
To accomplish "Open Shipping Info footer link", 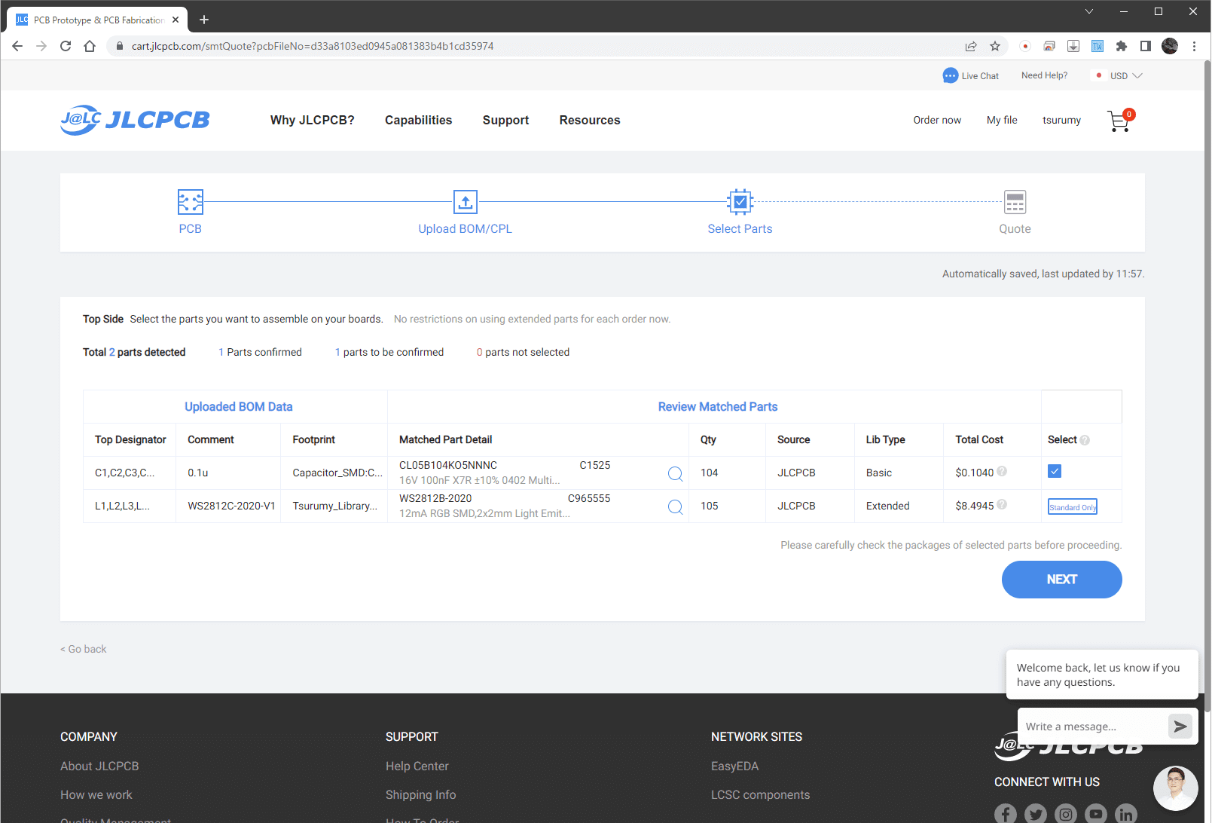I will point(420,794).
